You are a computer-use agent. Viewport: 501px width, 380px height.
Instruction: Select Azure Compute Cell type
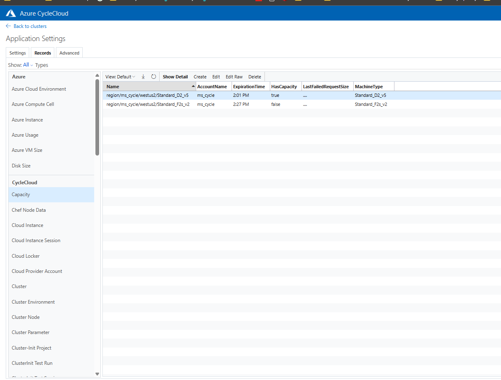pos(51,104)
